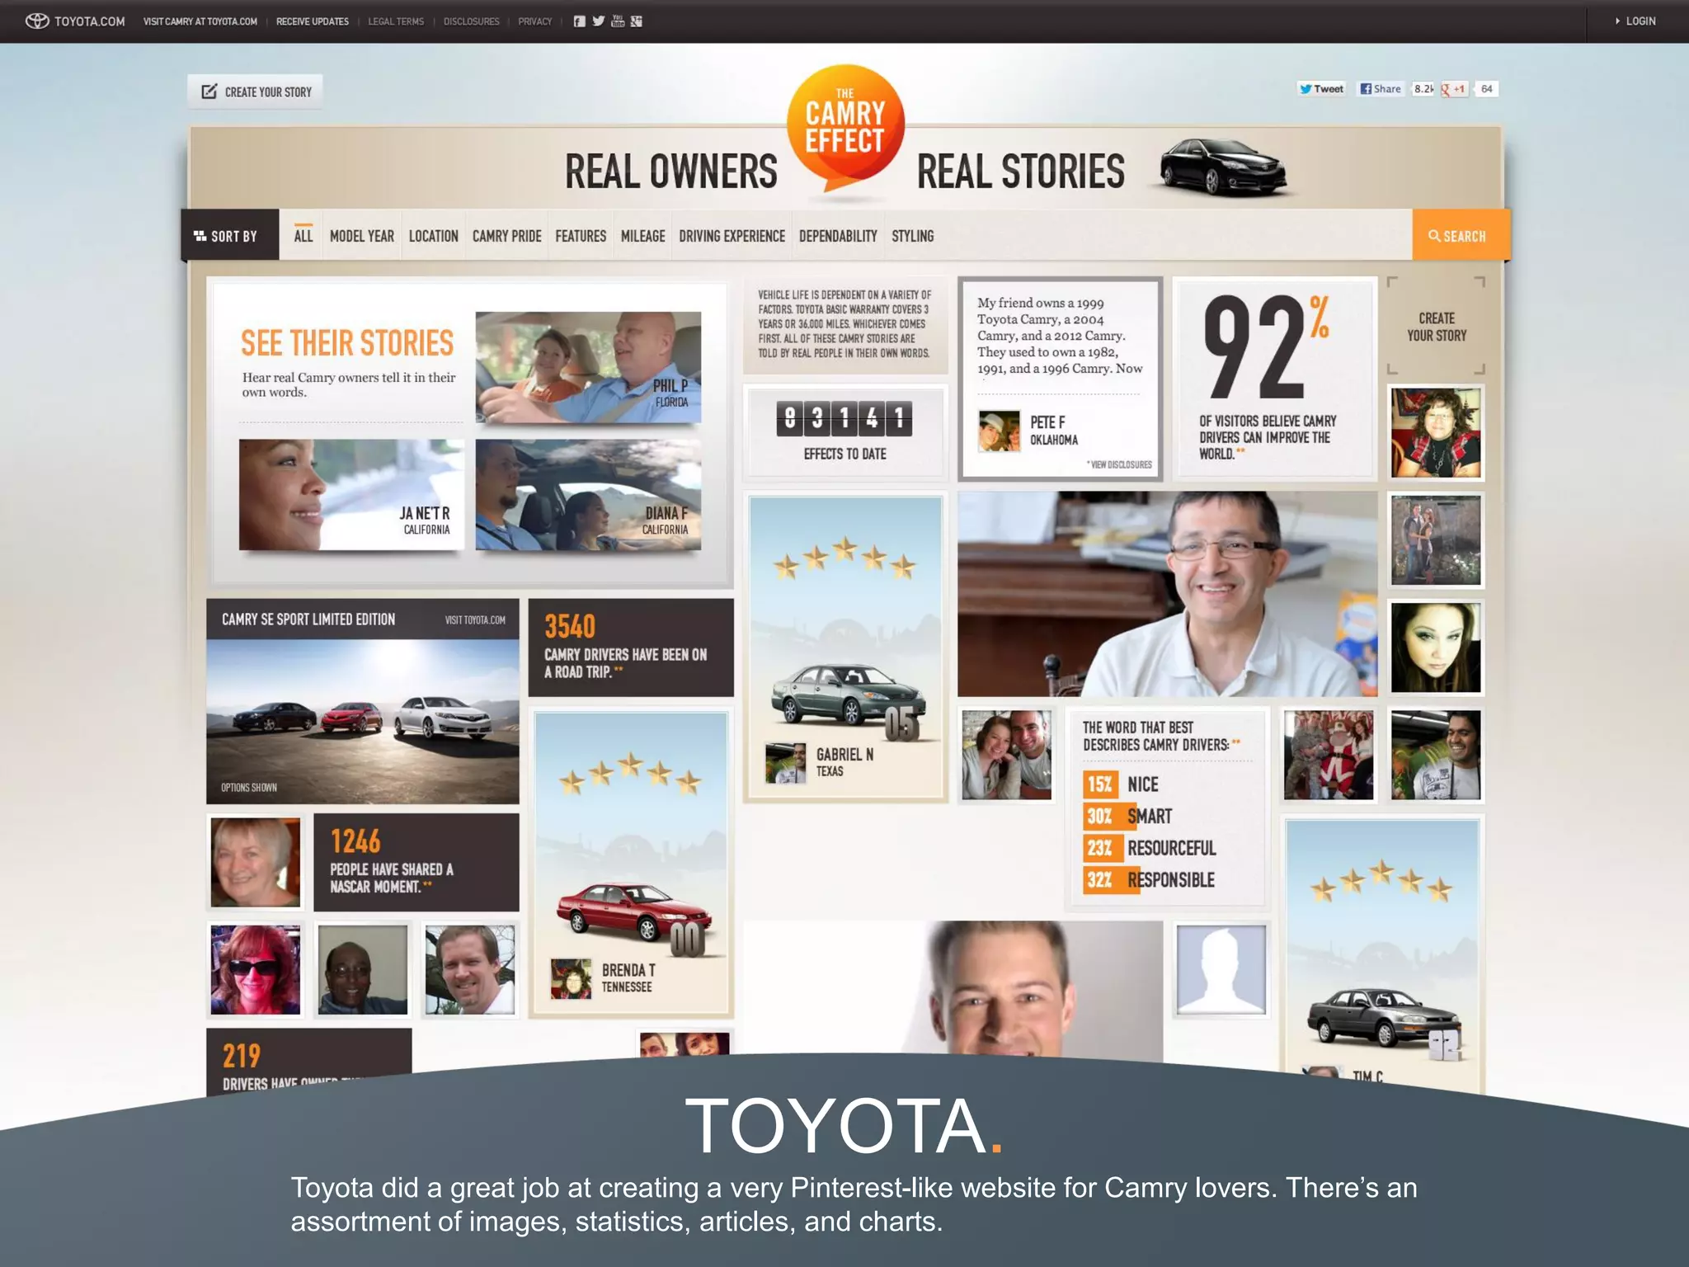
Task: Select the Camry Pride filter tab
Action: [x=507, y=236]
